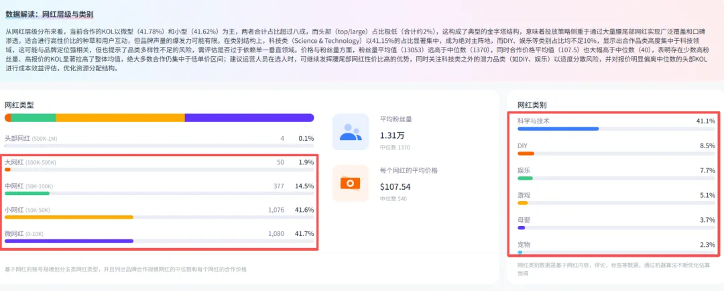
Task: Click the 8.5% value for DIY
Action: tap(707, 145)
